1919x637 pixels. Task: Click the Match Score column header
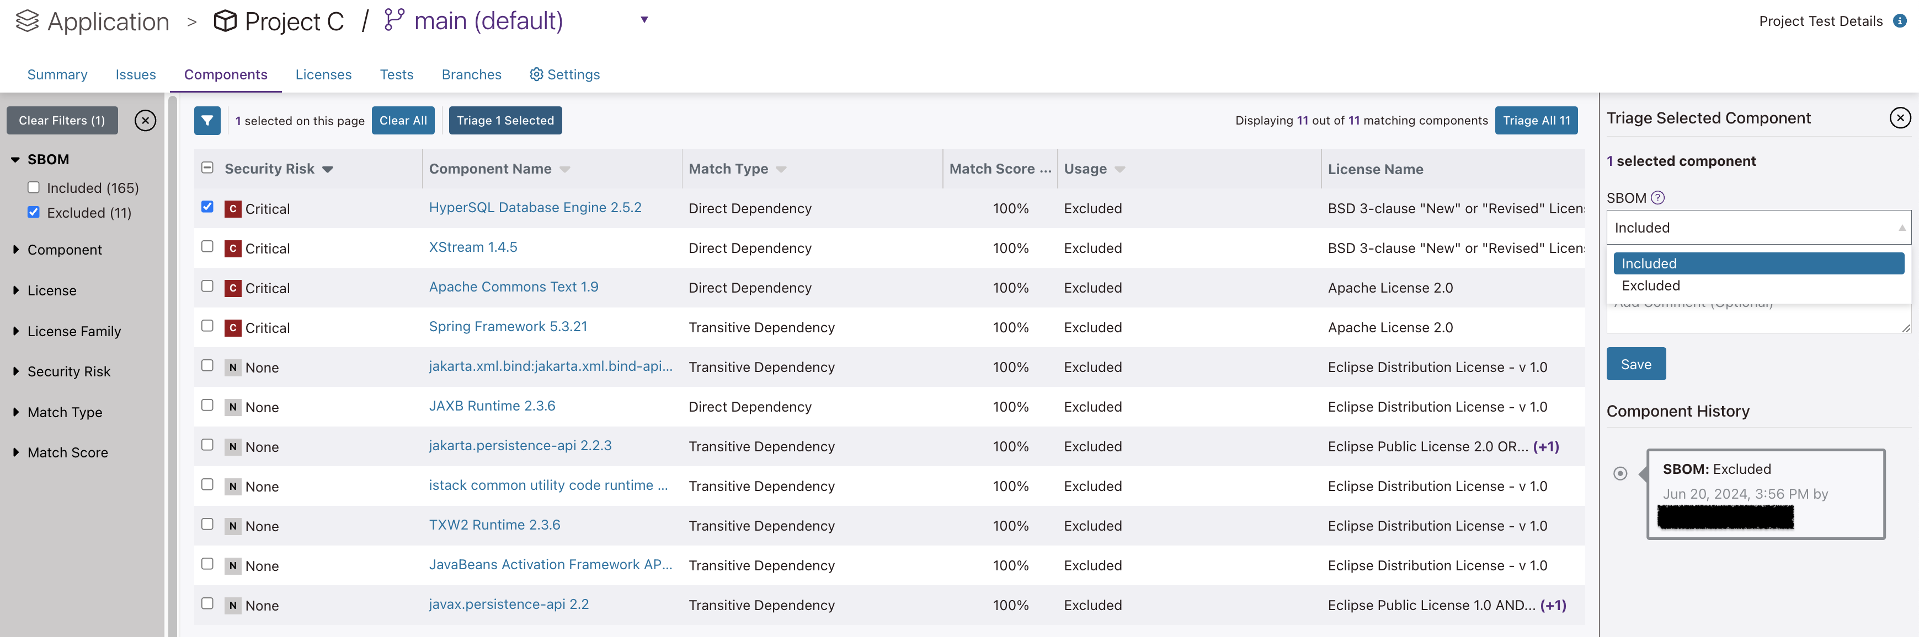(x=1000, y=169)
